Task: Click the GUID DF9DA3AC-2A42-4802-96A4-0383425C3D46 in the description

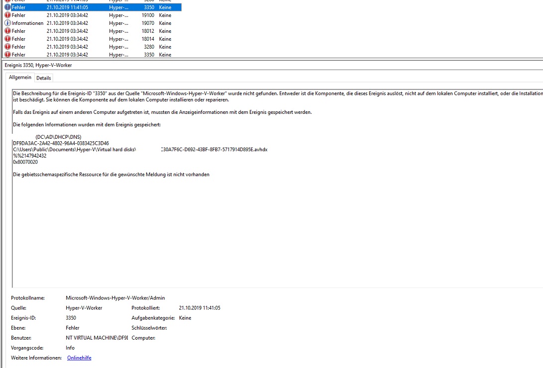Action: tap(61, 143)
